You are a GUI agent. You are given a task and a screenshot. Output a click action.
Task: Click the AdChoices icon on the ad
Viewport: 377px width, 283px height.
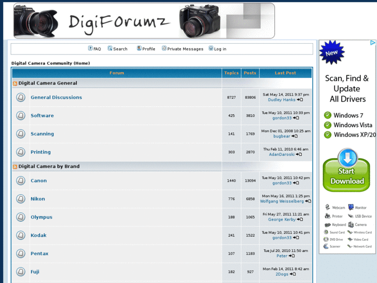pyautogui.click(x=373, y=43)
